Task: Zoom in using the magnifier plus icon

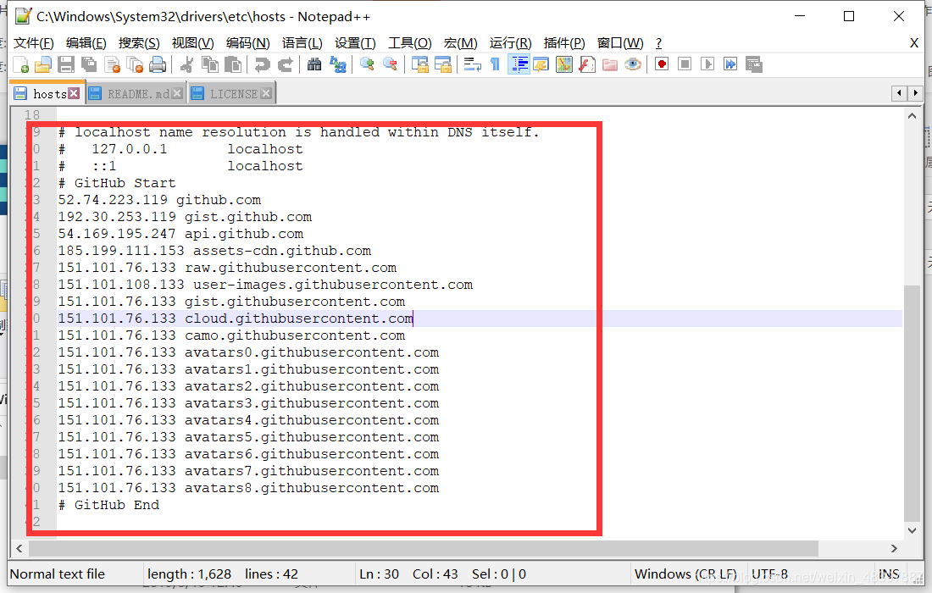Action: (x=367, y=64)
